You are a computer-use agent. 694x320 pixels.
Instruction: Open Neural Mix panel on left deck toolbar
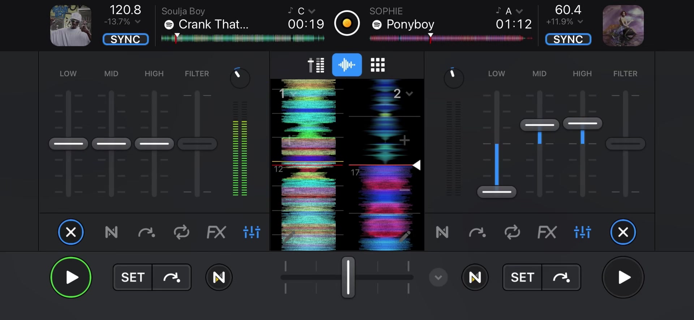point(111,232)
